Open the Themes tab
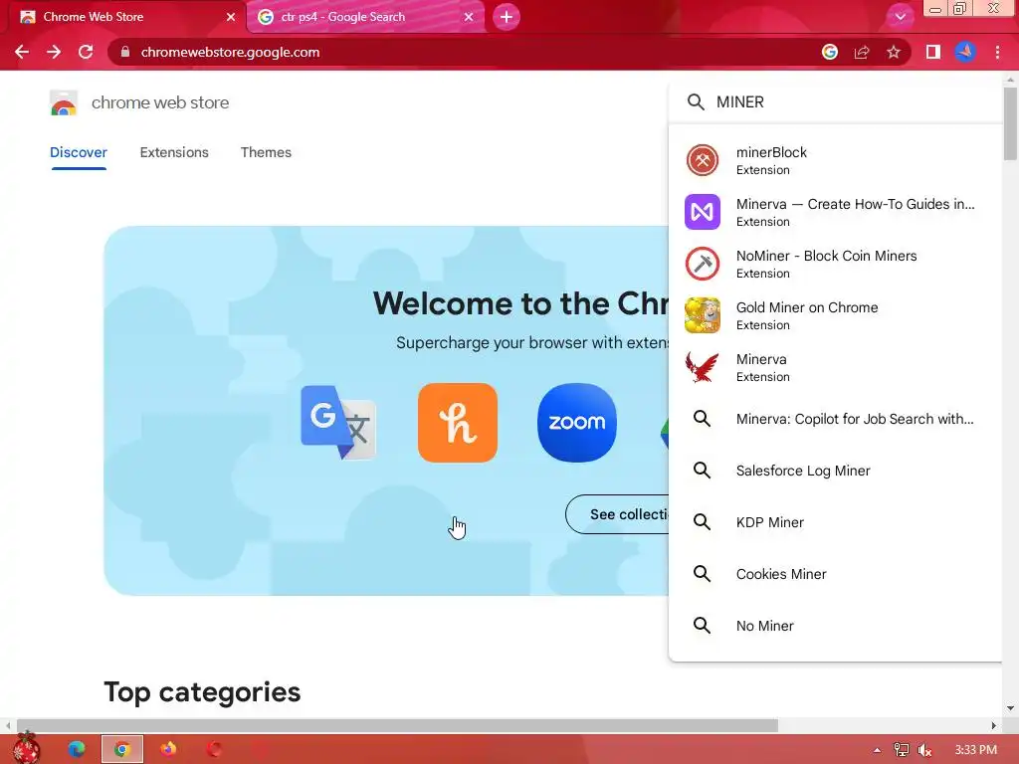 [x=266, y=152]
